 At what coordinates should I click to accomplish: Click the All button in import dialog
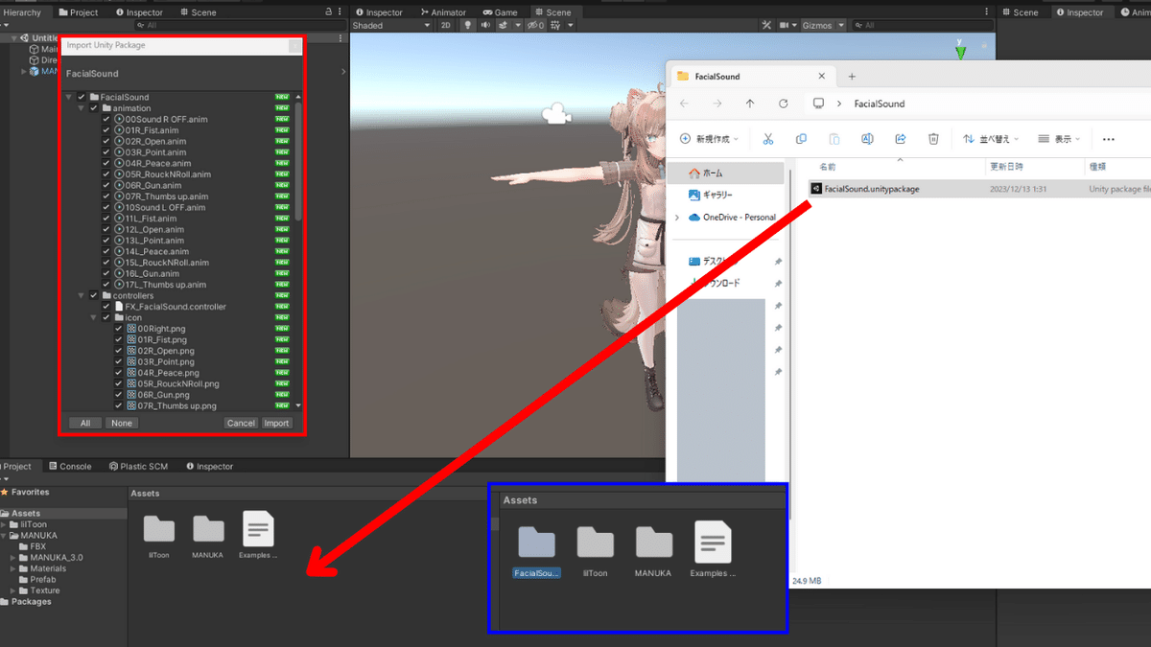[x=85, y=423]
